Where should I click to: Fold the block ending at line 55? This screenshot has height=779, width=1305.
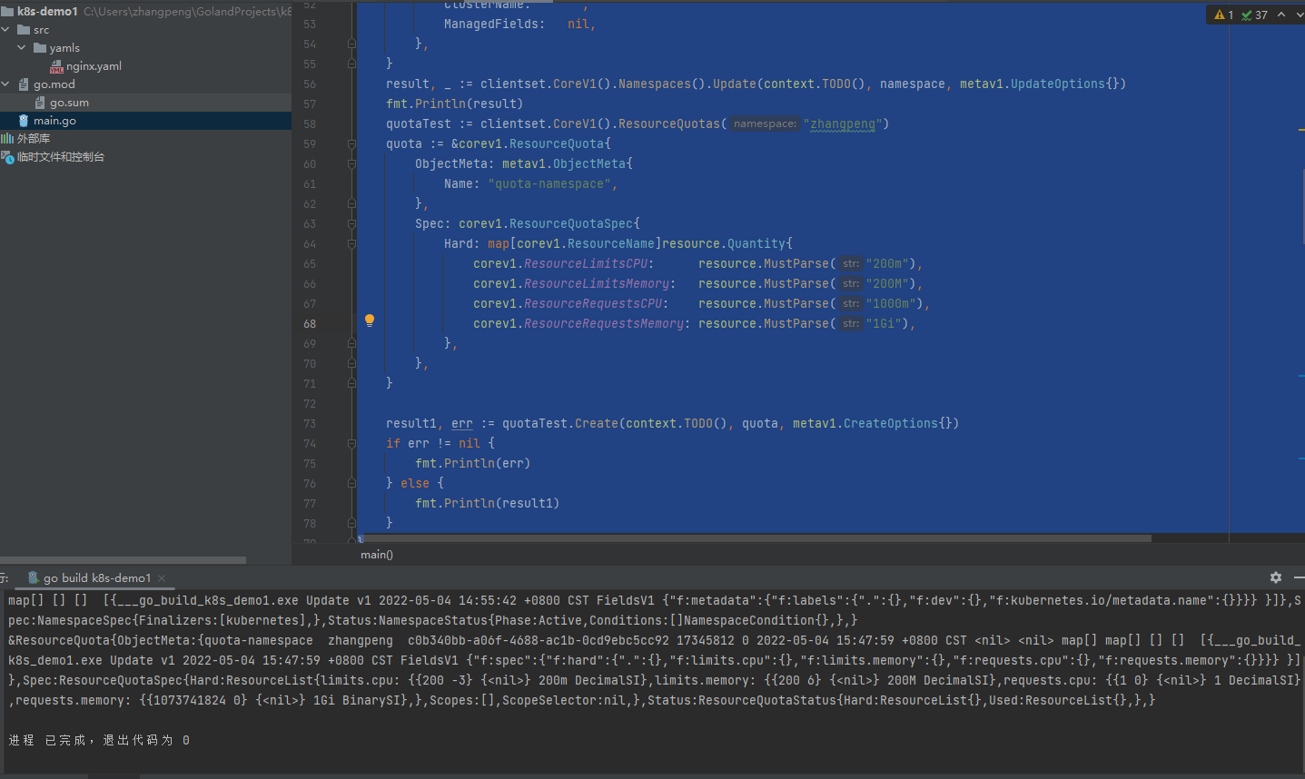point(351,64)
